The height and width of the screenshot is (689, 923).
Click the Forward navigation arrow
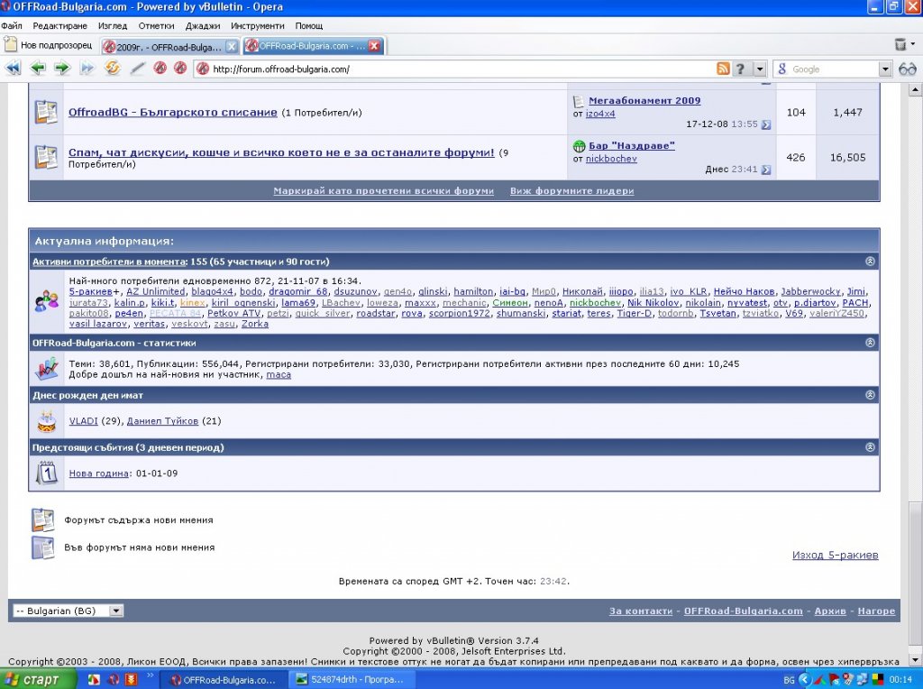[x=61, y=69]
